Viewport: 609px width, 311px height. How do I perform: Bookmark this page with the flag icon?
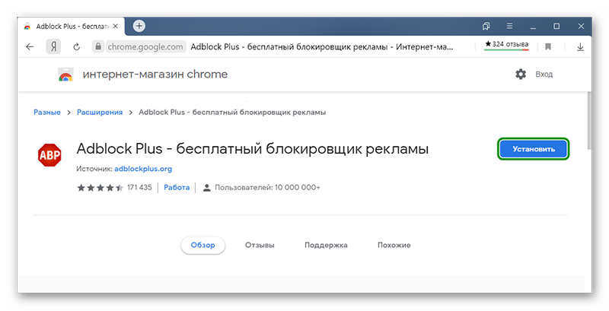click(x=548, y=47)
